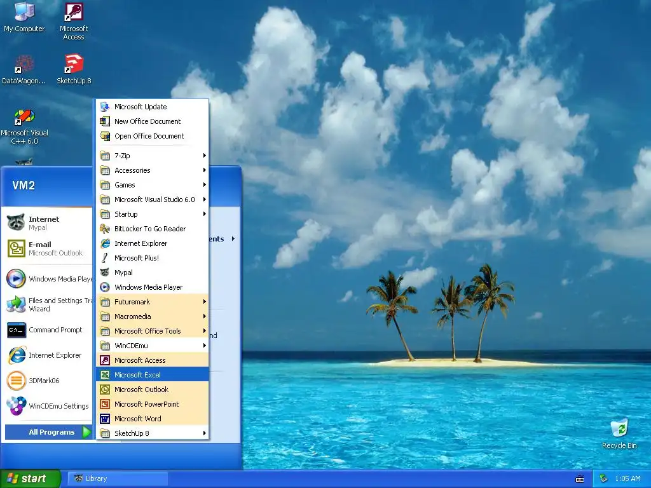
Task: Click Microsoft Plus! icon
Action: pyautogui.click(x=105, y=258)
